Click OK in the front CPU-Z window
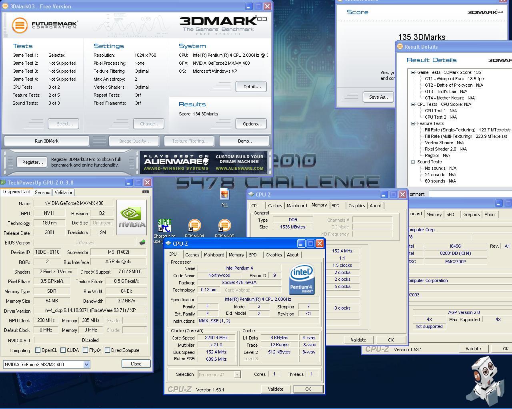512x409 pixels. pyautogui.click(x=308, y=389)
